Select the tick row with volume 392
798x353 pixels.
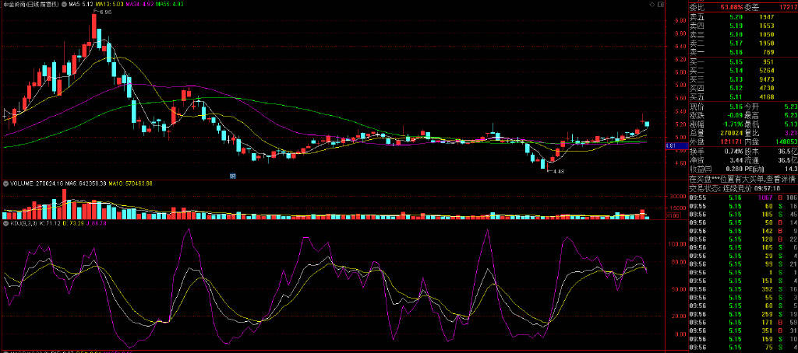(x=743, y=288)
